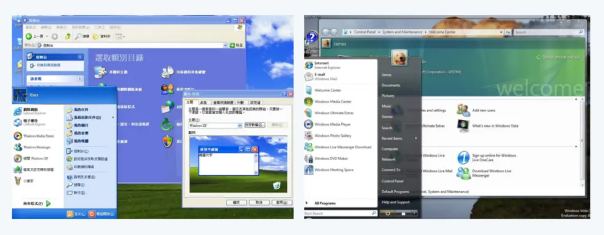The width and height of the screenshot is (604, 235).
Task: Open the Windows XP theme dropdown
Action: [239, 125]
